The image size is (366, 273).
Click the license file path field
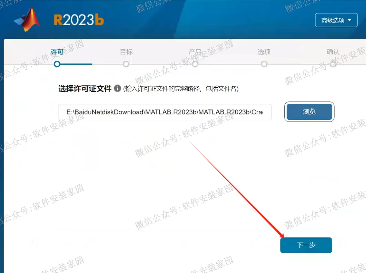[165, 112]
